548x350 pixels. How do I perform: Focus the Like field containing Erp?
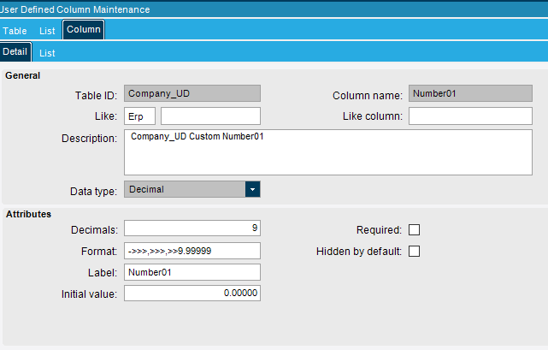140,116
